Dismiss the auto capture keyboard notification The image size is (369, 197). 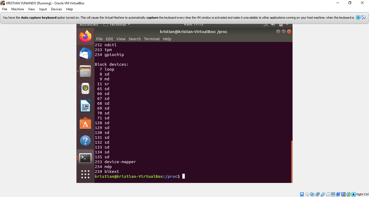[x=358, y=17]
